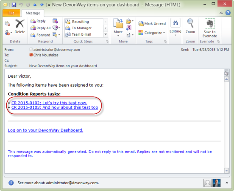The width and height of the screenshot is (234, 191).
Task: Send to OneNote icon
Action: pyautogui.click(x=128, y=28)
